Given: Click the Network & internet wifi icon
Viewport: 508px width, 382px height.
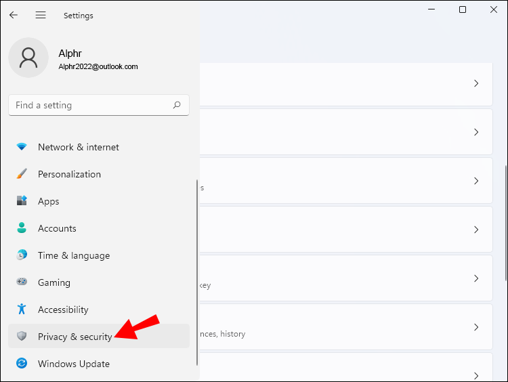Looking at the screenshot, I should tap(22, 147).
